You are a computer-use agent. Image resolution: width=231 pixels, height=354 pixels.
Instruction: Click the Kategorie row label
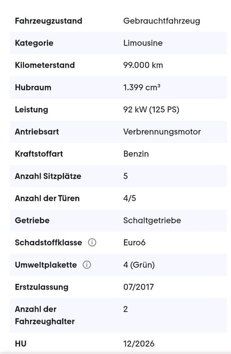click(34, 43)
